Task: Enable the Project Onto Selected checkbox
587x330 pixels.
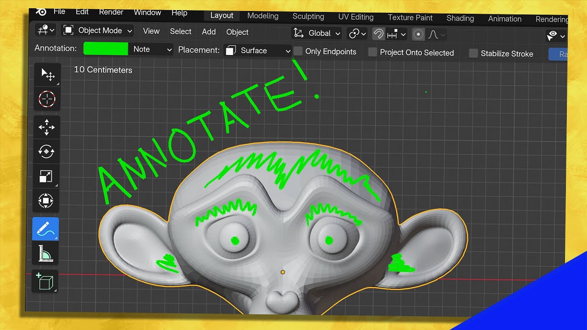Action: point(372,52)
